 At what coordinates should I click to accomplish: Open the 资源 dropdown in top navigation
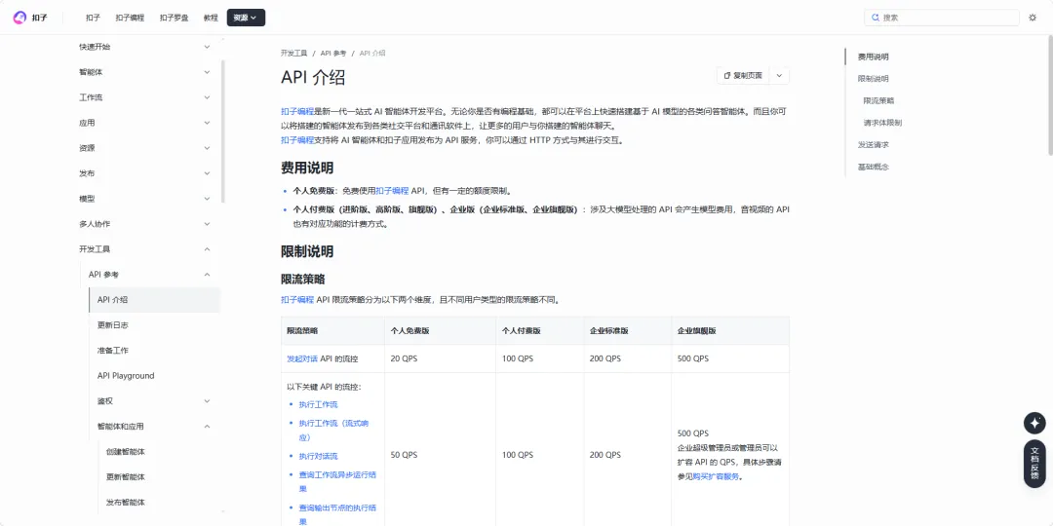[x=246, y=18]
